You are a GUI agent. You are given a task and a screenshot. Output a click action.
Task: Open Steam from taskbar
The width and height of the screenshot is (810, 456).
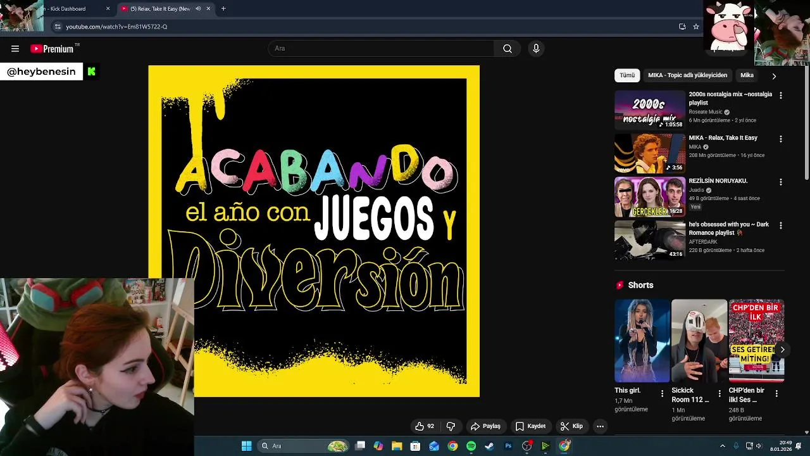tap(489, 446)
